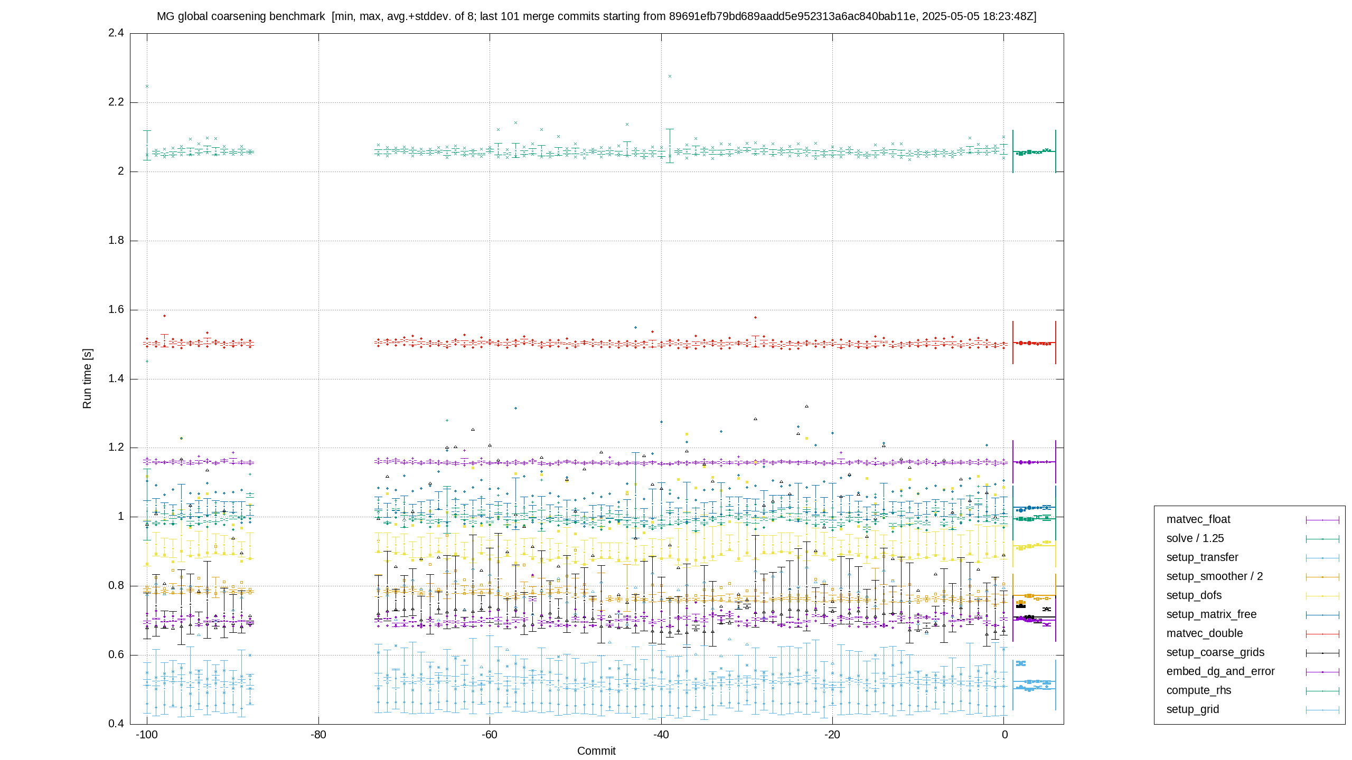Select the setup_grid legend label
The image size is (1352, 760).
tap(1193, 709)
